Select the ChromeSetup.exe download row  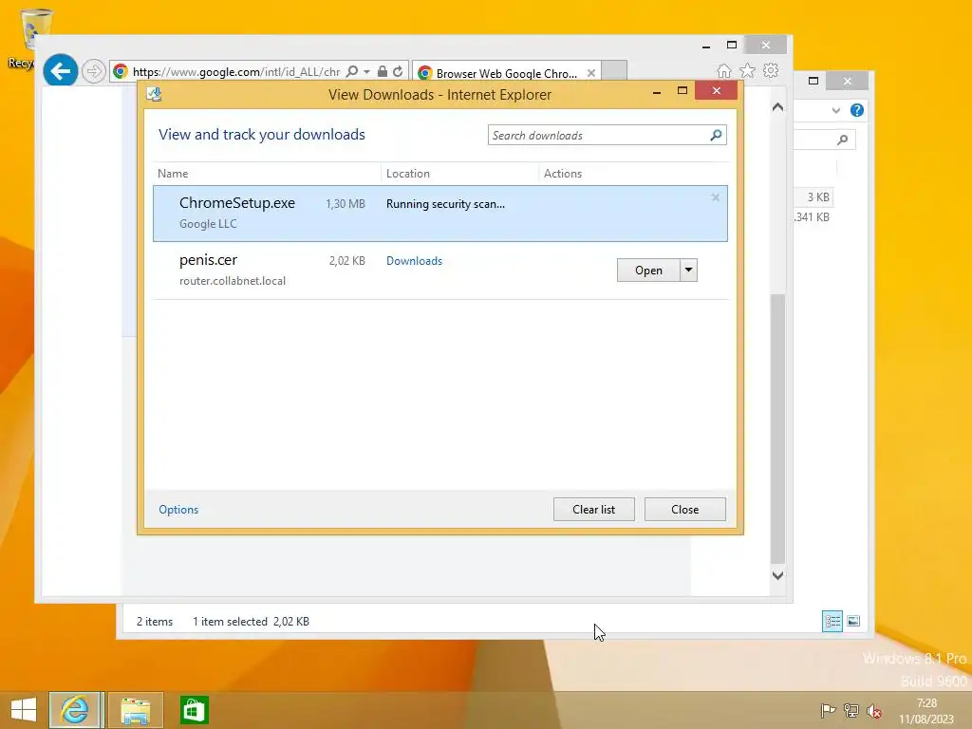(440, 214)
